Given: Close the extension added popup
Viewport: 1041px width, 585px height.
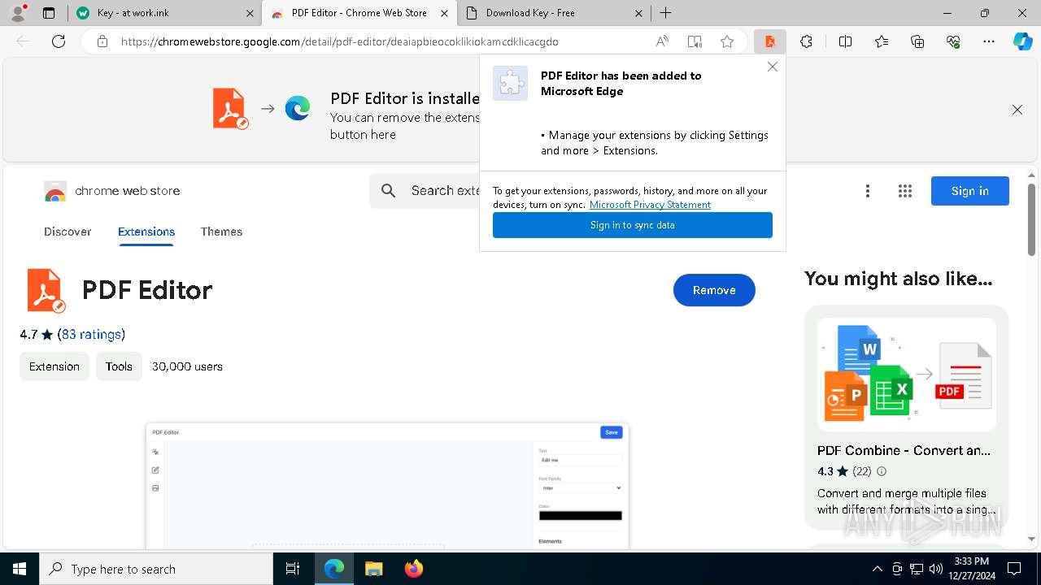Looking at the screenshot, I should coord(773,67).
